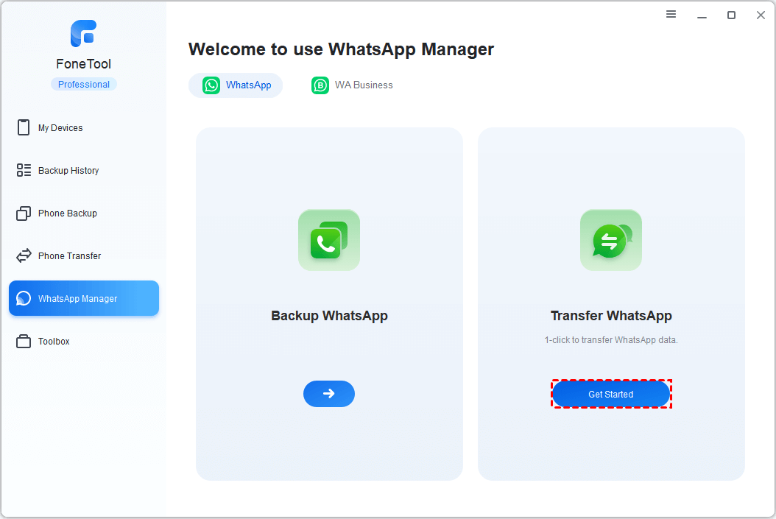Switch to the WA Business tab
The width and height of the screenshot is (776, 519).
point(352,85)
